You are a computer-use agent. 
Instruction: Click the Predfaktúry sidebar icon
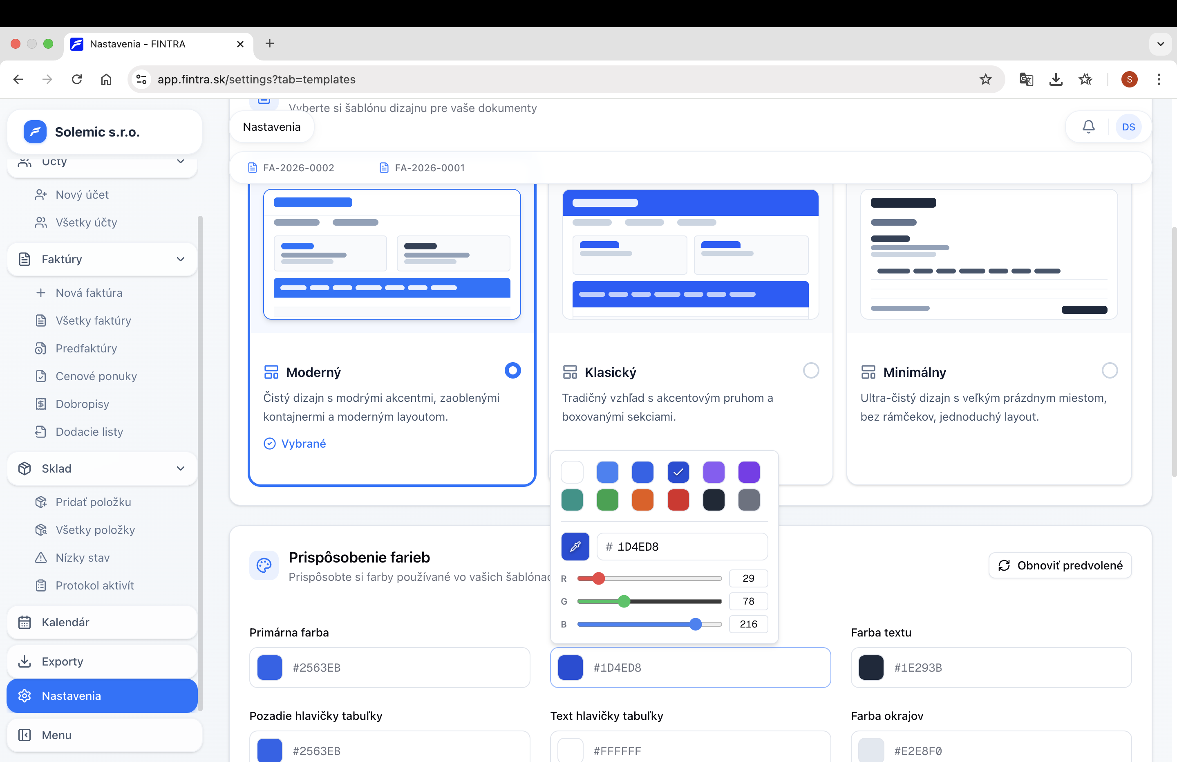42,348
